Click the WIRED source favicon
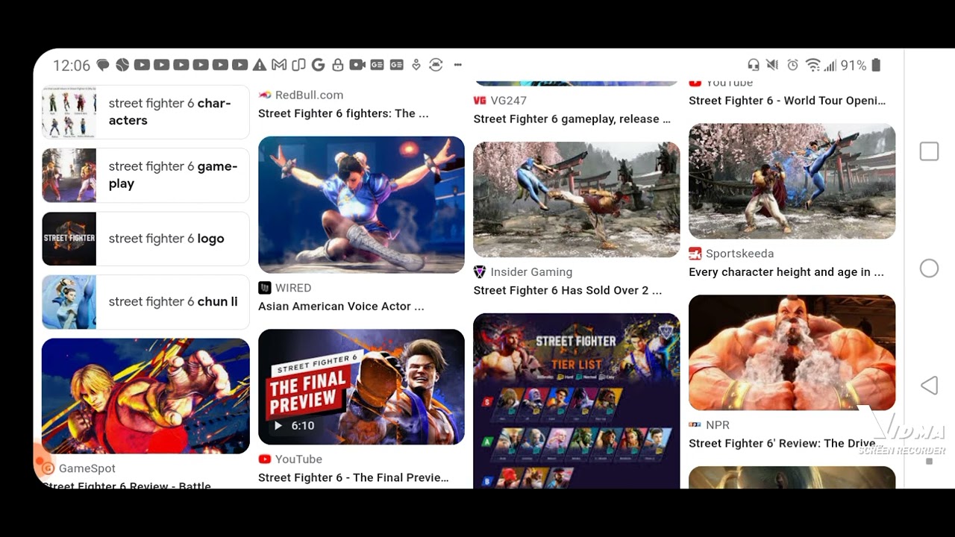This screenshot has width=955, height=537. coord(264,288)
